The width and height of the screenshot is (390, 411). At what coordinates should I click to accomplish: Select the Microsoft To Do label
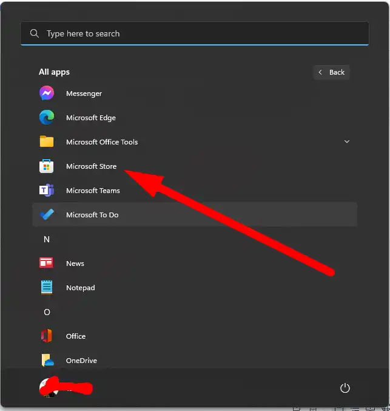point(92,215)
